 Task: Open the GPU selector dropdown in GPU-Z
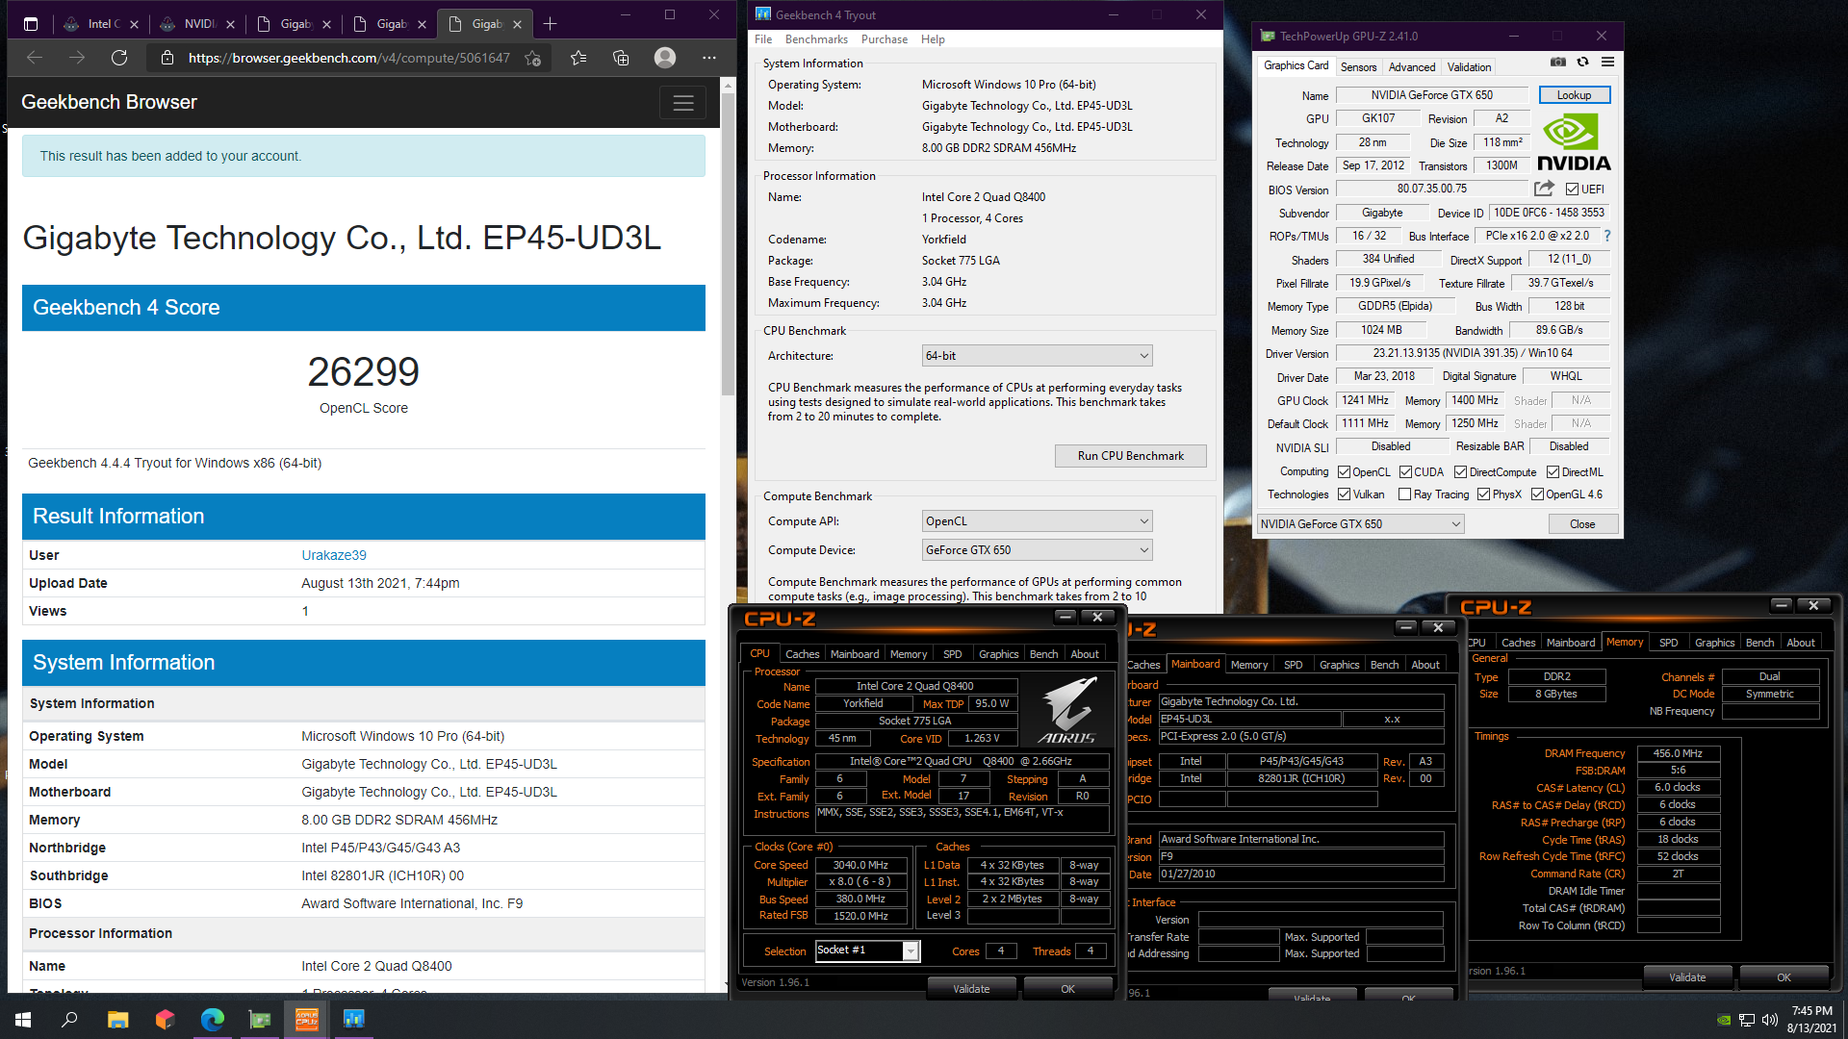pos(1360,524)
